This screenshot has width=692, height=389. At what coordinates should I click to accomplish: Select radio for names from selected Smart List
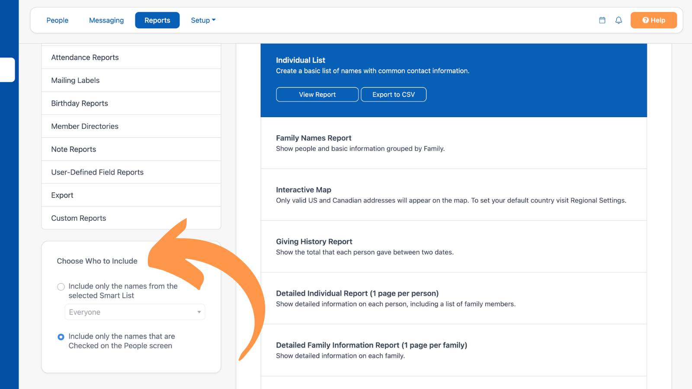coord(61,287)
